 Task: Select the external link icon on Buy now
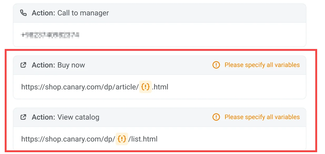23,65
